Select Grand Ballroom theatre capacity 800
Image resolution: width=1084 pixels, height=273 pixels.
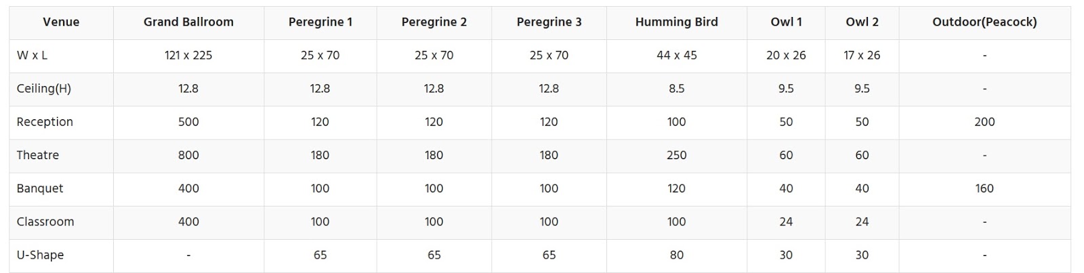click(x=188, y=155)
